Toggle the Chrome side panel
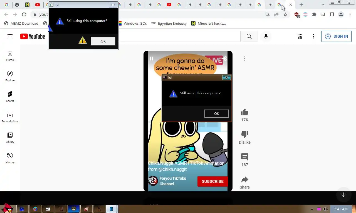Viewport: 356px width, 213px height. [332, 14]
